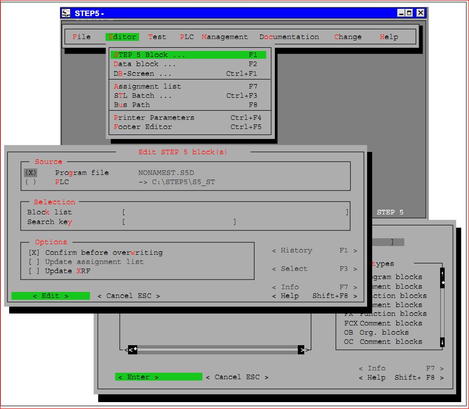This screenshot has width=469, height=409.
Task: Enable the Update XRF checkbox
Action: (34, 271)
